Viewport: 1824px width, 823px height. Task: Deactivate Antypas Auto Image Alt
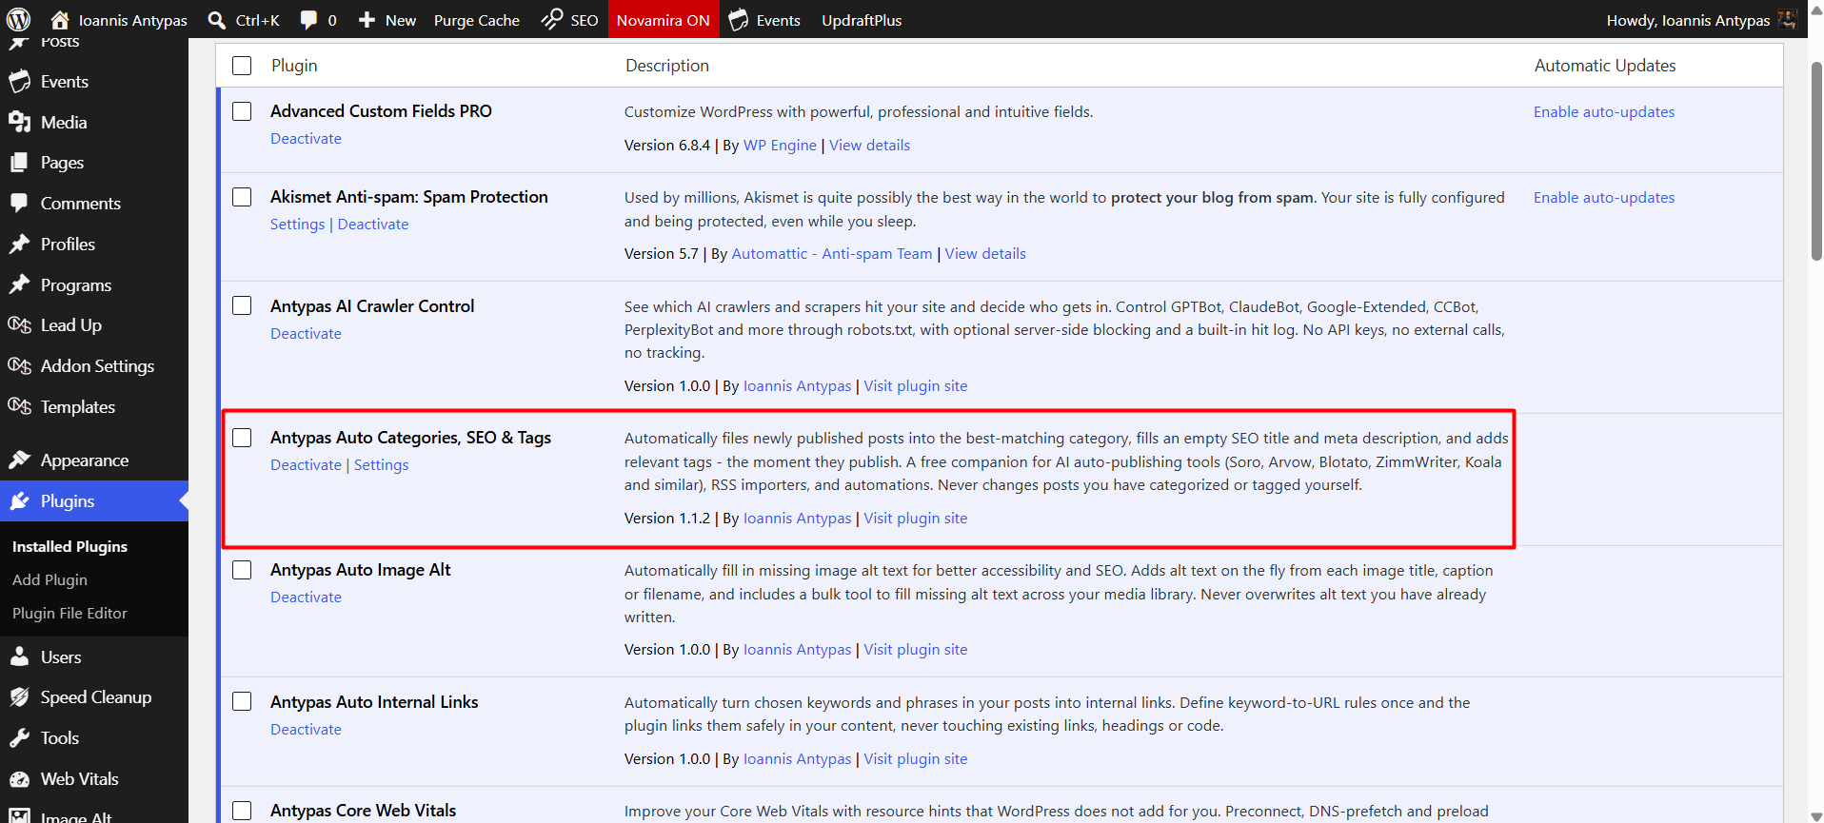pyautogui.click(x=306, y=598)
